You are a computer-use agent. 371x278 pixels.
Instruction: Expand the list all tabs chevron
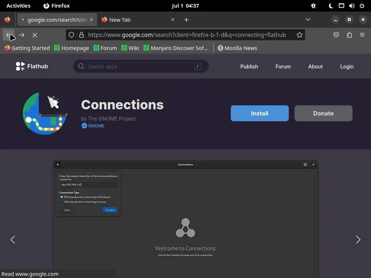click(x=308, y=20)
